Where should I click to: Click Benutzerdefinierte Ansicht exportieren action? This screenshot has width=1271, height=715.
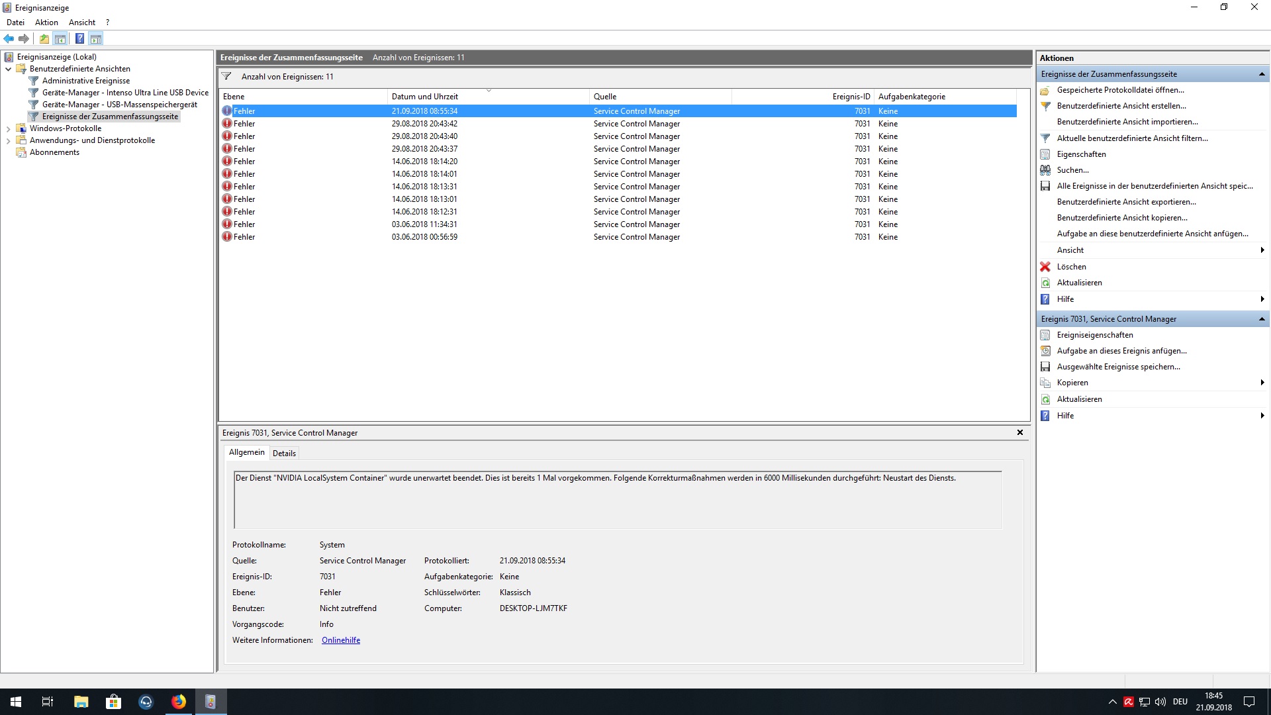[1126, 202]
